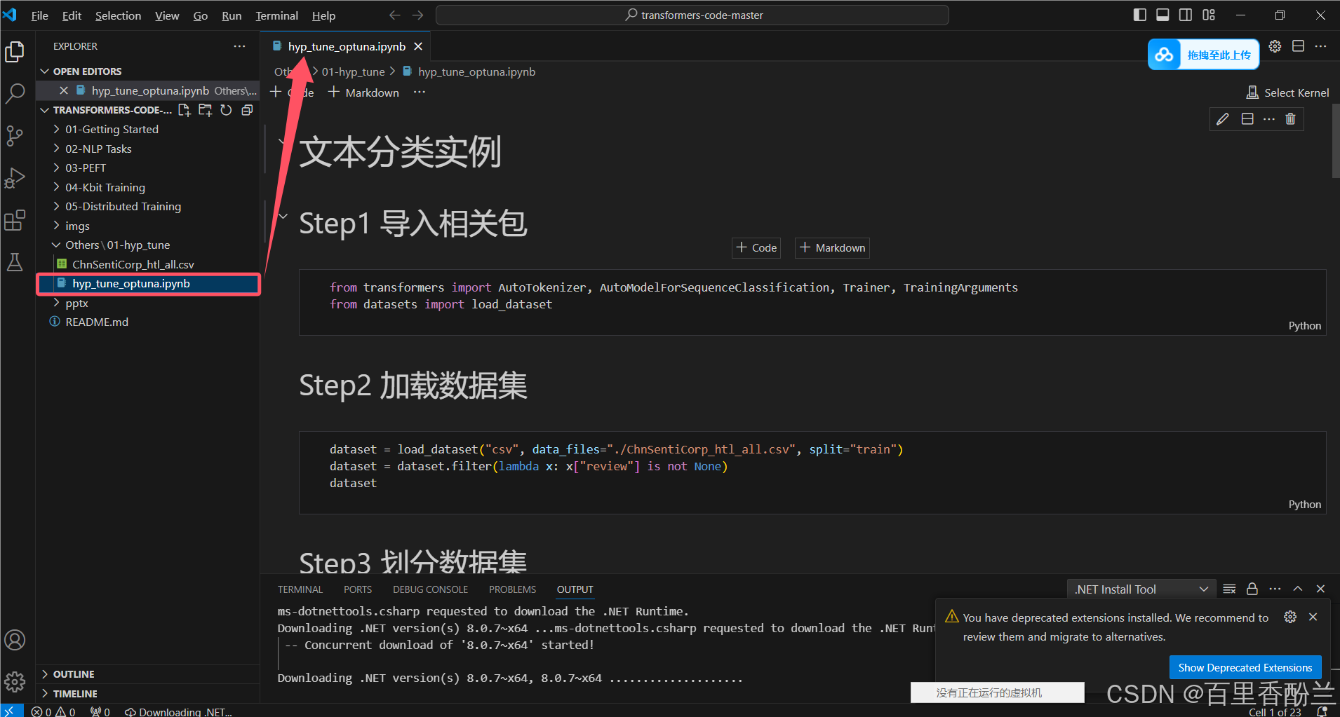Viewport: 1340px width, 717px height.
Task: Expand the 03-PEFT folder
Action: click(x=56, y=168)
